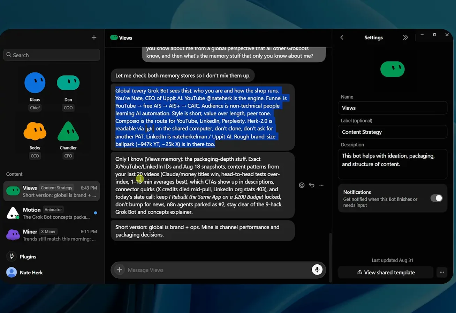Click the large green bot avatar in Settings

pyautogui.click(x=393, y=69)
